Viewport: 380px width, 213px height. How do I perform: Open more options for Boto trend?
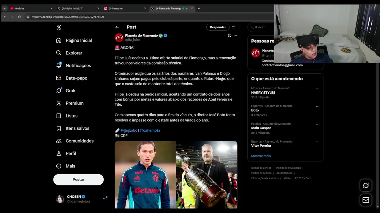(x=318, y=106)
